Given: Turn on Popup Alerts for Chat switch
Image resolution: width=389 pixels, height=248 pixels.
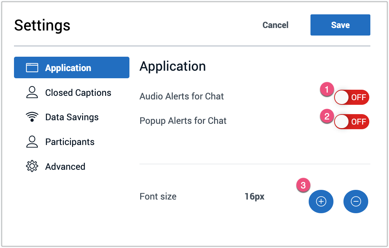Looking at the screenshot, I should tap(351, 122).
